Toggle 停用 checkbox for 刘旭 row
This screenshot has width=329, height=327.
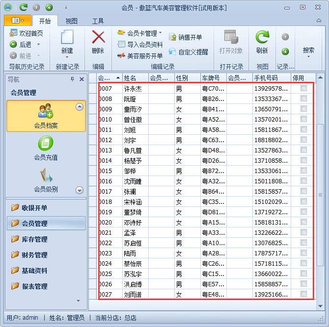click(303, 129)
